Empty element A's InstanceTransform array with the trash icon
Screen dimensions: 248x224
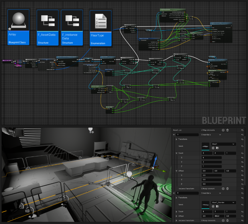click(x=227, y=189)
